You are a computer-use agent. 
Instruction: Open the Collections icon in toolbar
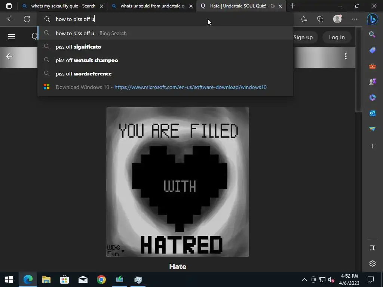tap(320, 19)
